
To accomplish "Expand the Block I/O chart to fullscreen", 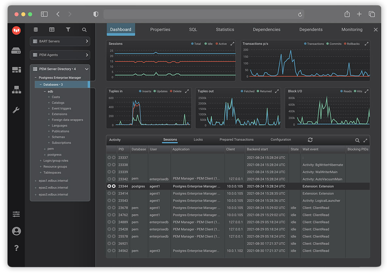I will click(x=367, y=92).
